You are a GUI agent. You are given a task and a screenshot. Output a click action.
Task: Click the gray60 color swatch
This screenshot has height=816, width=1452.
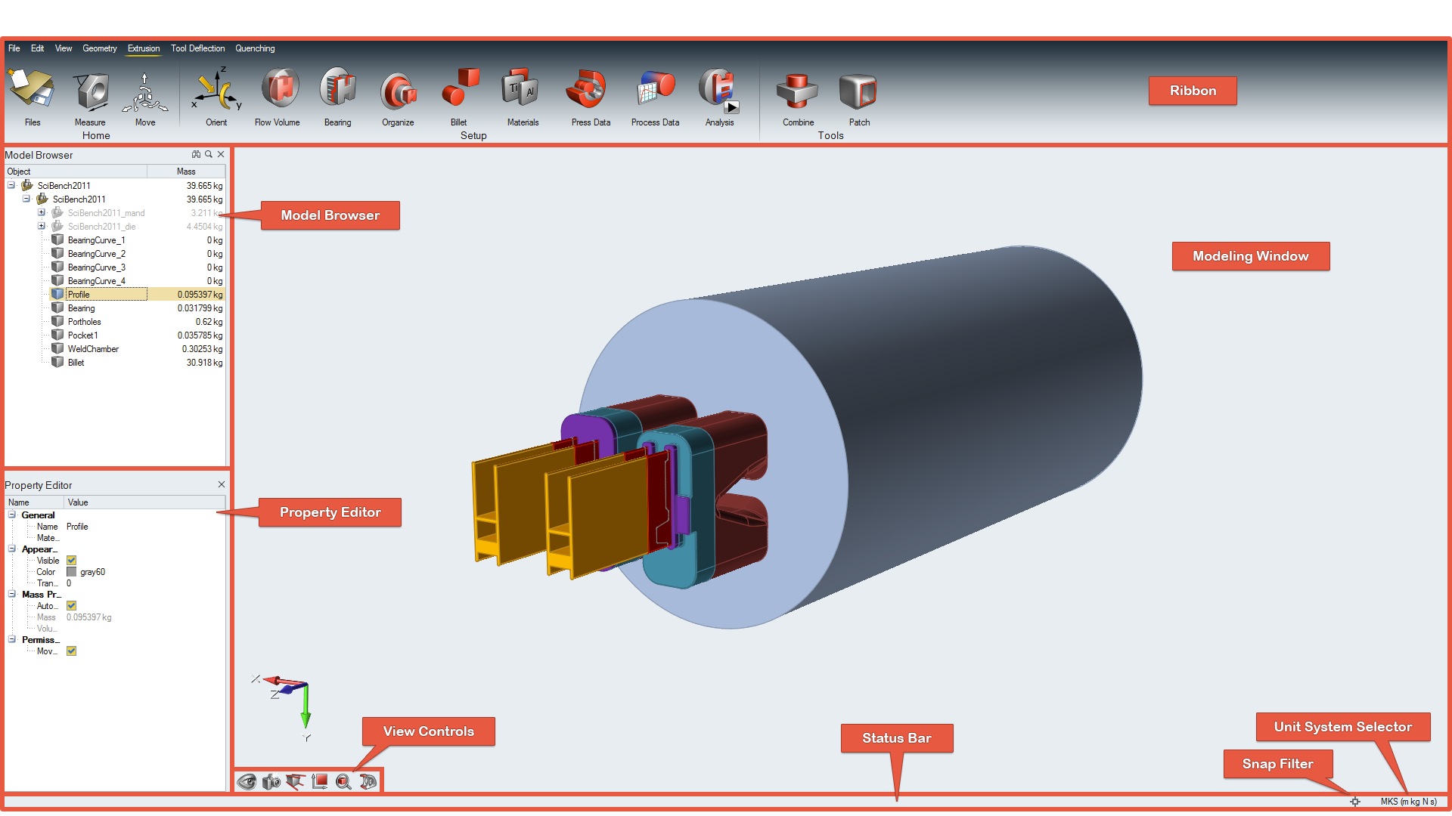[71, 572]
